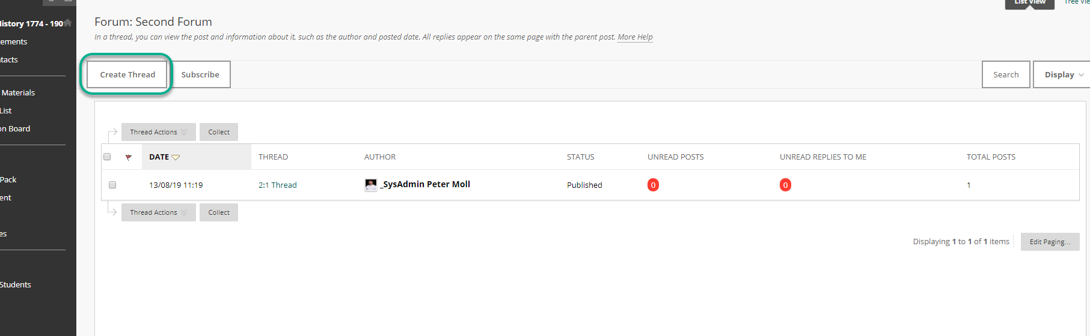
Task: Open the bottom Thread Actions dropdown
Action: [159, 212]
